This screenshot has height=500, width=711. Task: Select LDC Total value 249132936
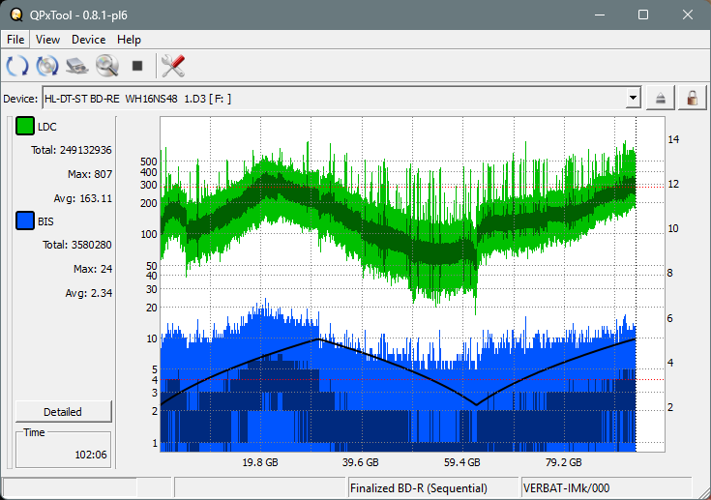tap(86, 150)
